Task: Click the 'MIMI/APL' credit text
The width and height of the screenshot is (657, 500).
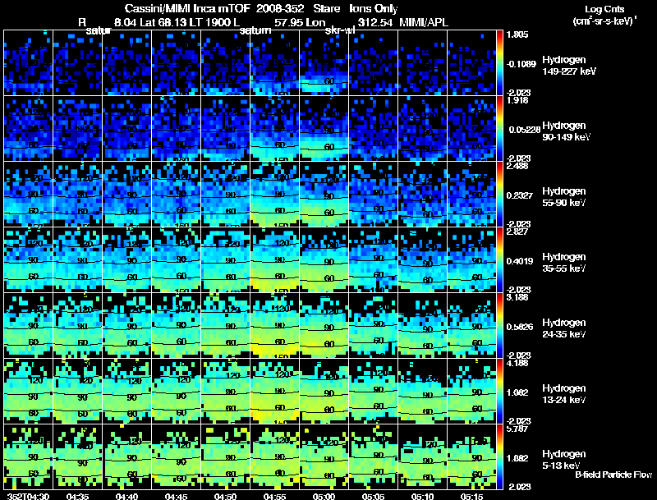Action: (424, 23)
